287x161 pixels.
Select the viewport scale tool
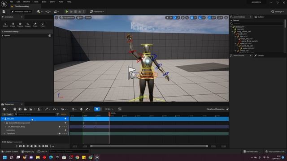178,17
